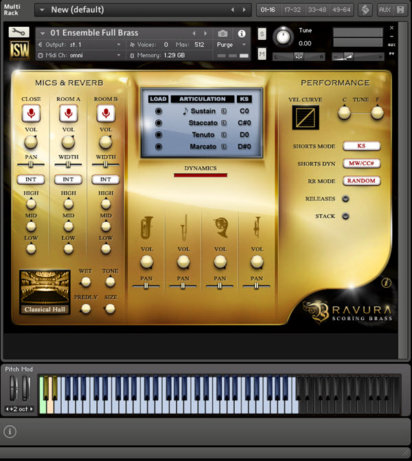Click the PV button at header right
412x461 pixels.
391,54
